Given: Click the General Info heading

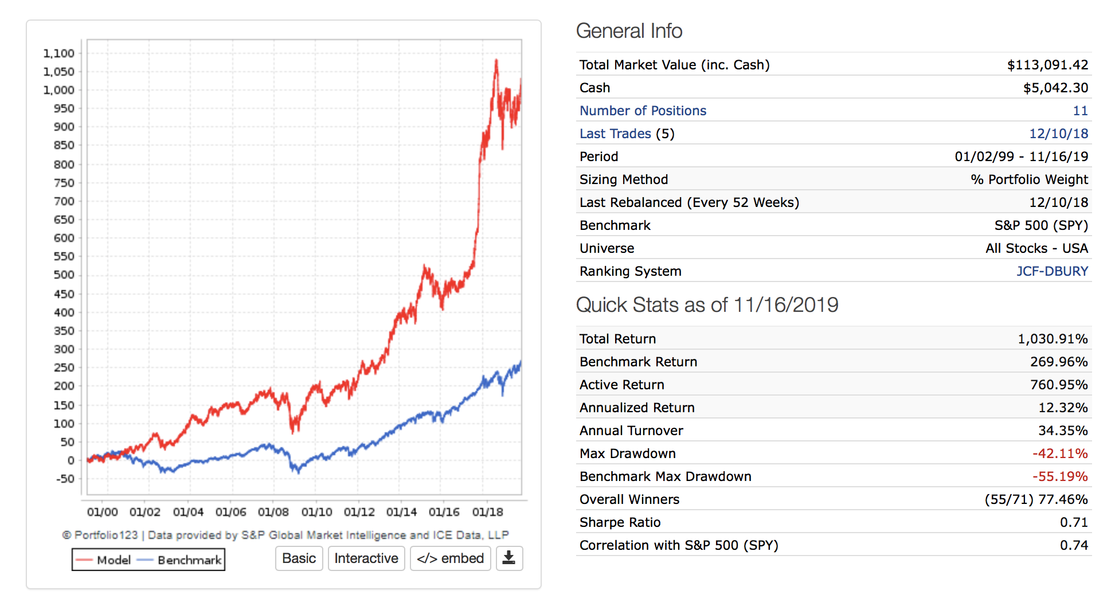Looking at the screenshot, I should click(x=629, y=31).
